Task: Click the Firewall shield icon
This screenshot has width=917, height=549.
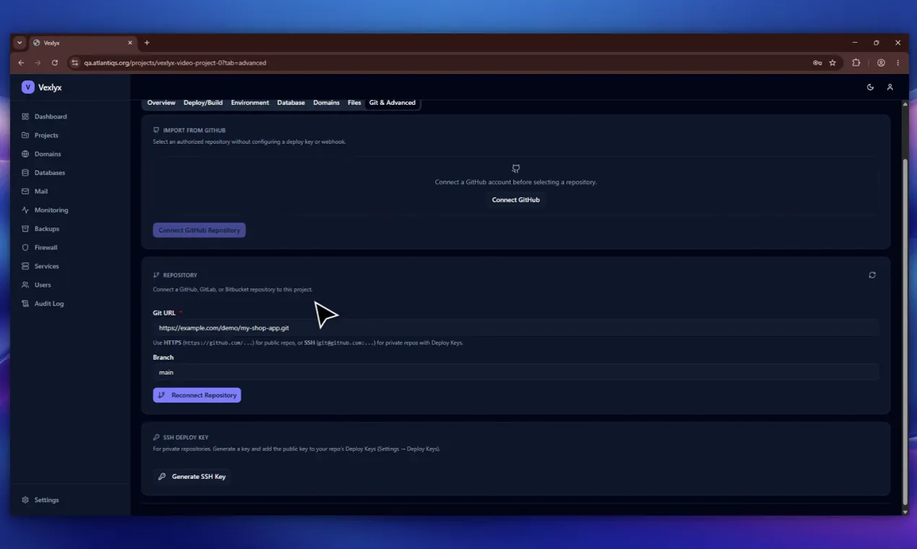Action: 25,248
